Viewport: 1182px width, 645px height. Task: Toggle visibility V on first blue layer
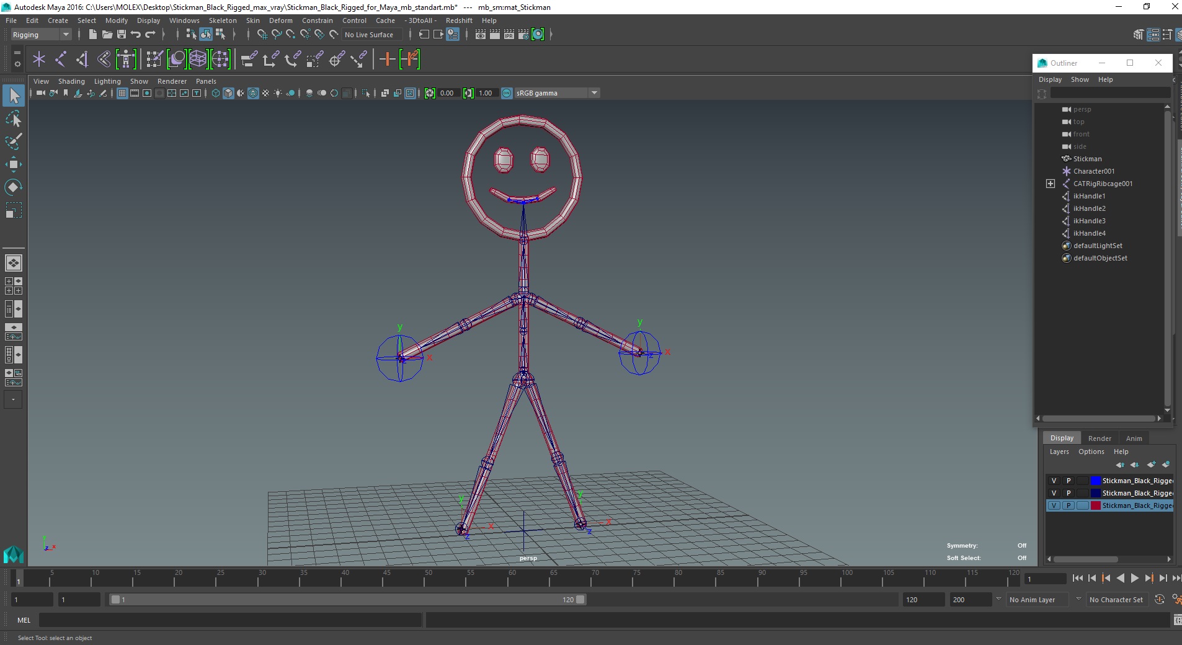coord(1054,481)
